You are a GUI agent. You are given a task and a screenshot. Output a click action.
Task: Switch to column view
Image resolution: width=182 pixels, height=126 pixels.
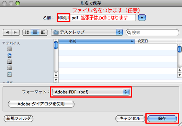click(x=43, y=32)
